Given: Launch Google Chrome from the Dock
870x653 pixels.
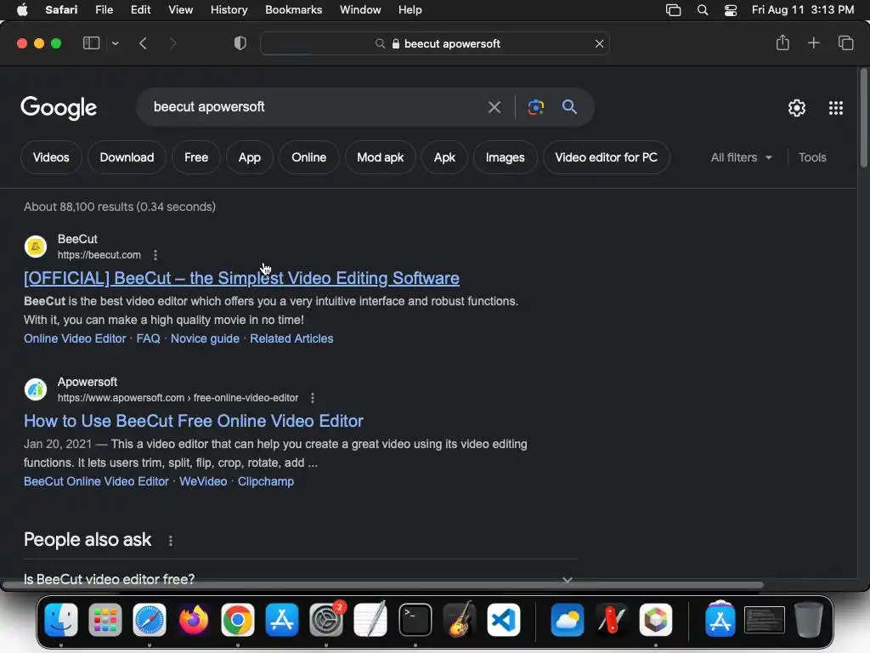Looking at the screenshot, I should (x=238, y=620).
